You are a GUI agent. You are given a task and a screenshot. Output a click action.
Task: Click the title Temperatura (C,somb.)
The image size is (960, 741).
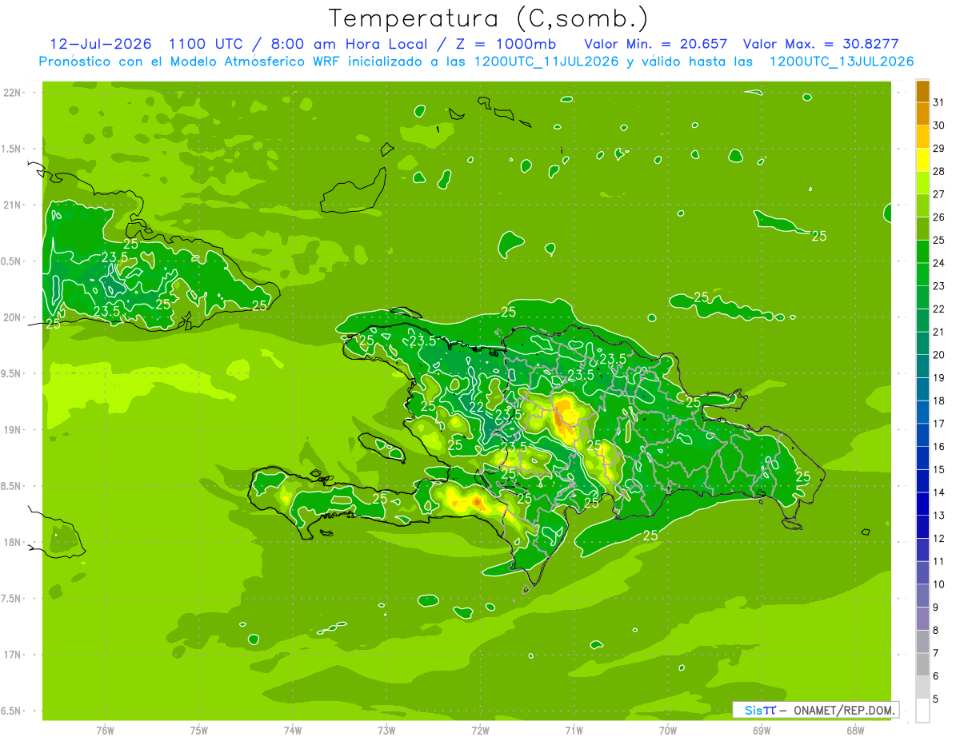(489, 18)
